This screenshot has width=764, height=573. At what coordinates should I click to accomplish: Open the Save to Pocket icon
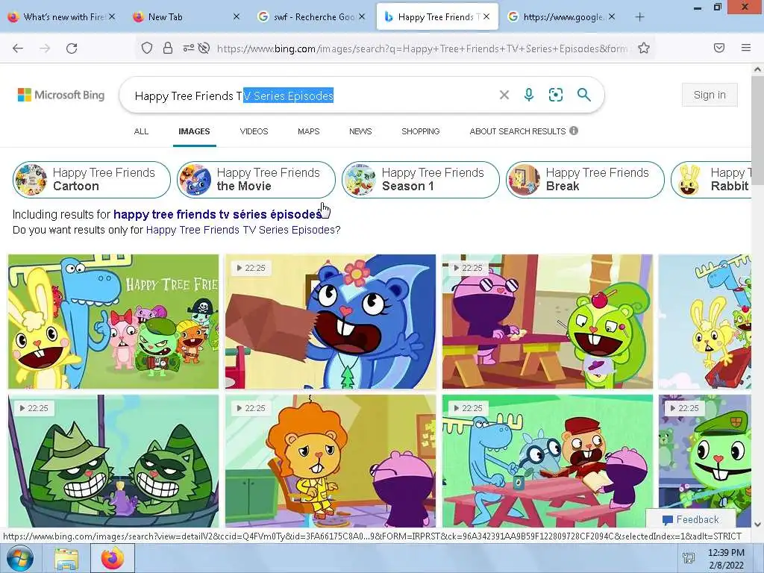719,48
